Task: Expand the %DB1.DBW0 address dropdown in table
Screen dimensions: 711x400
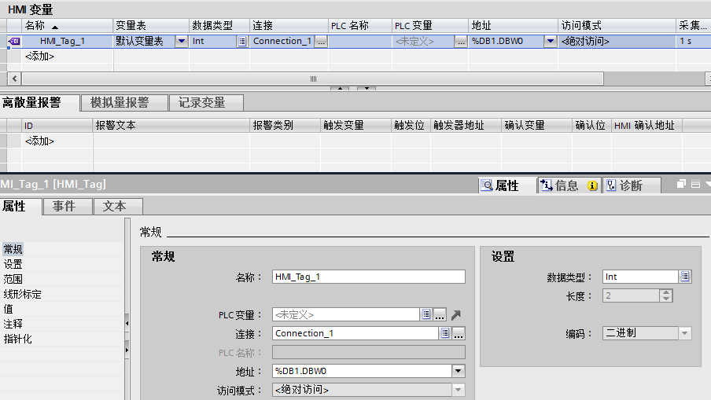Action: pos(550,41)
